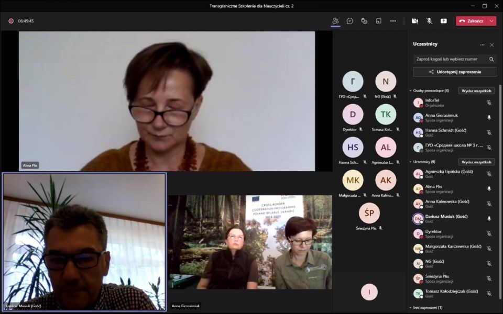Close the Uczestnicy participants panel

(x=491, y=44)
